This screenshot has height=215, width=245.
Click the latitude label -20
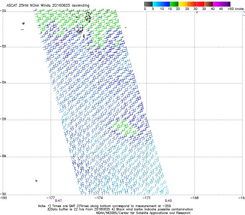pyautogui.click(x=3, y=11)
